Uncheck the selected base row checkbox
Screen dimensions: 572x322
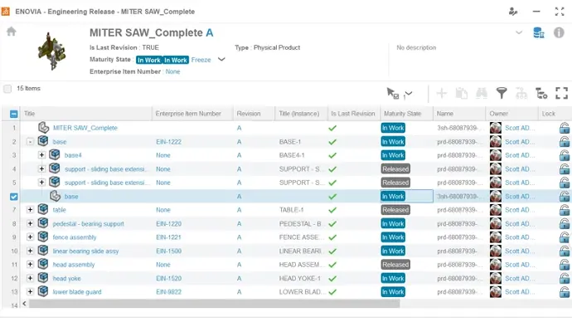[x=14, y=197]
